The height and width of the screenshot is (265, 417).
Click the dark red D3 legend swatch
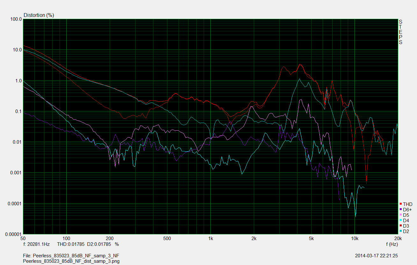(x=401, y=226)
